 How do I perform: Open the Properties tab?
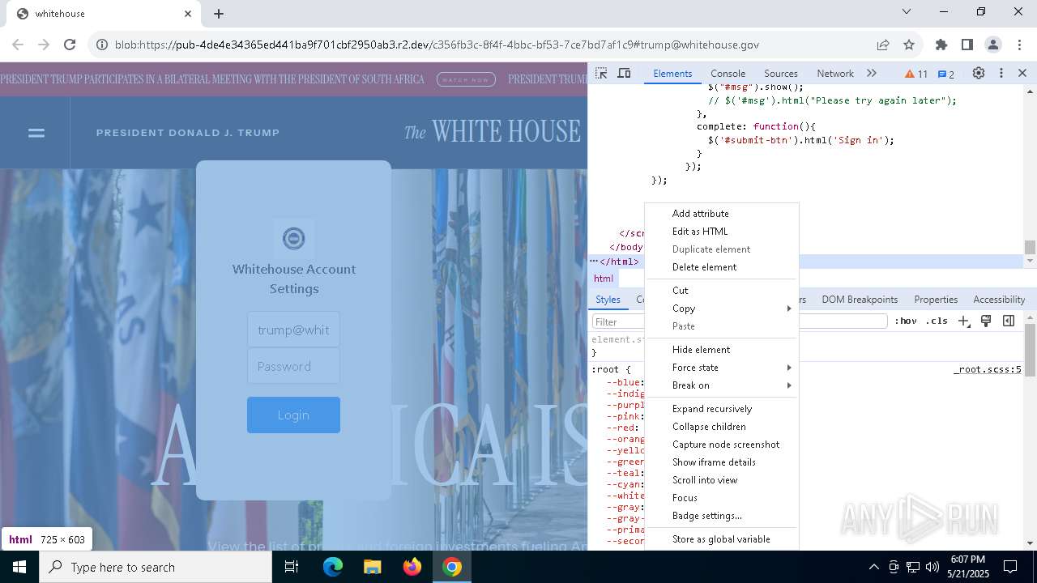coord(936,300)
